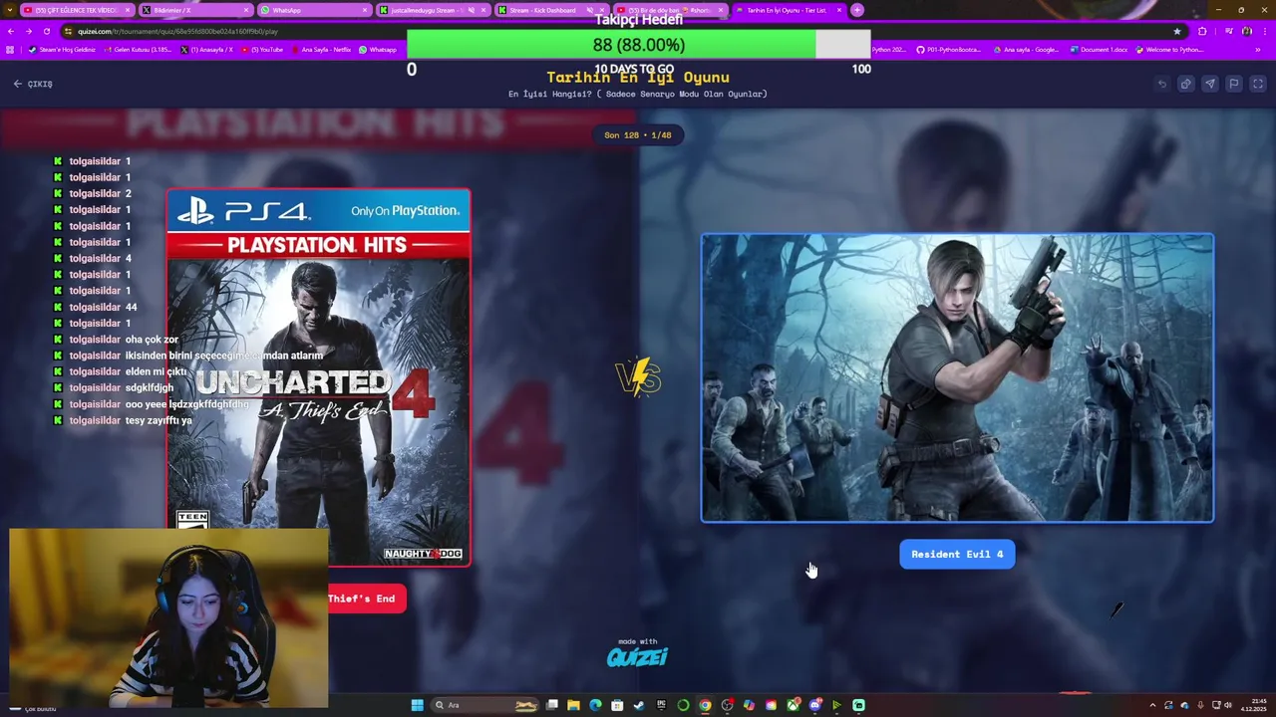Click the tolgaisildar message reading 44
Viewport: 1276px width, 717px height.
coord(131,307)
